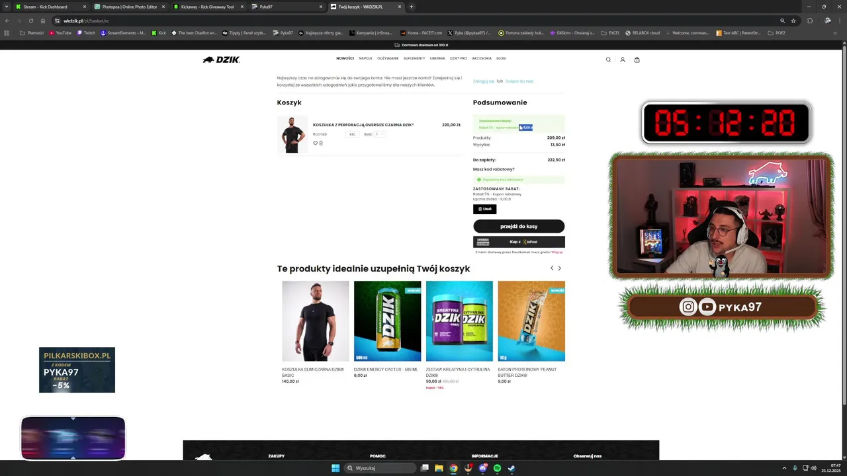Open the AKCESORIA menu item
Image resolution: width=847 pixels, height=476 pixels.
(482, 58)
